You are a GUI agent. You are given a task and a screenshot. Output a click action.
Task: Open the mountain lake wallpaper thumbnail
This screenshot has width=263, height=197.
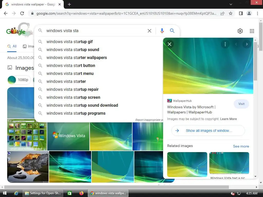tap(28, 167)
